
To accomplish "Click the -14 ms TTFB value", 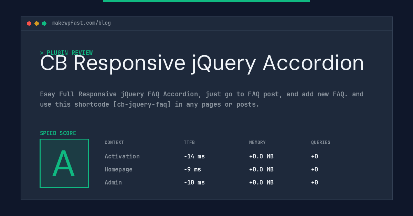I will click(x=194, y=156).
